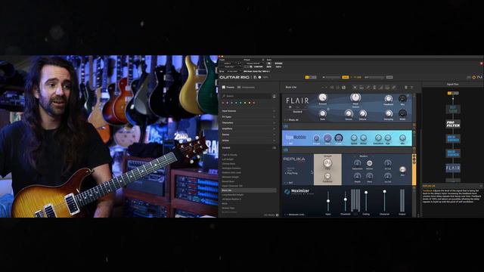This screenshot has height=272, width=484.
Task: Click the Flair Width knob
Action: pyautogui.click(x=402, y=113)
